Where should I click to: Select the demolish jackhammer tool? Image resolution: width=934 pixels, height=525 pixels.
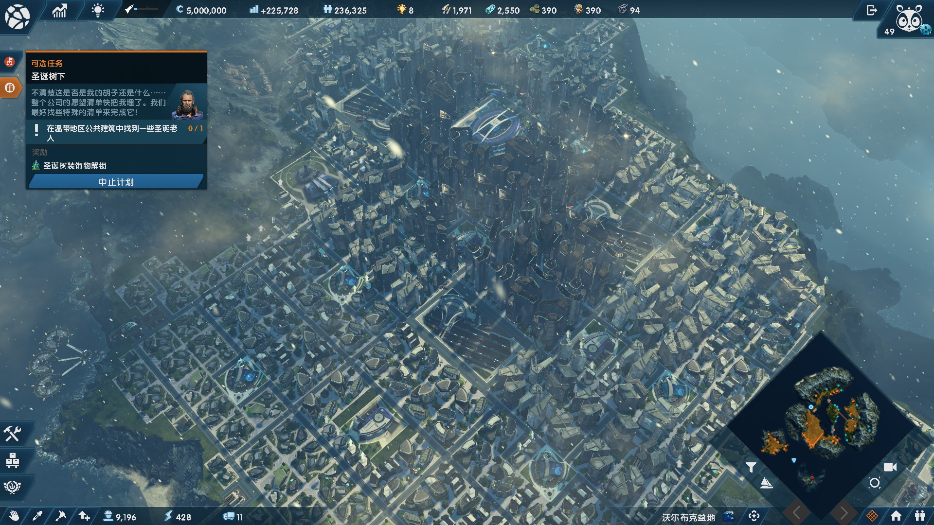pyautogui.click(x=61, y=516)
